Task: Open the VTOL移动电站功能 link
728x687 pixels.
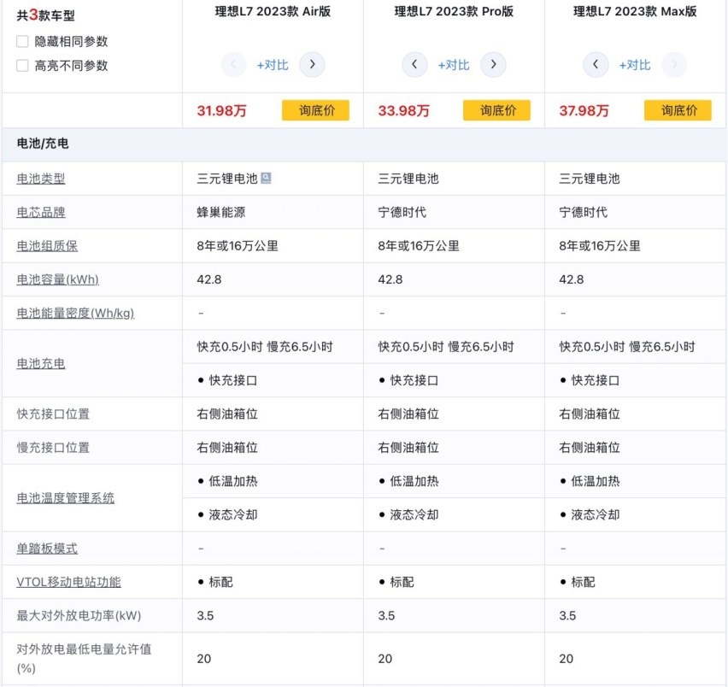Action: [x=68, y=582]
